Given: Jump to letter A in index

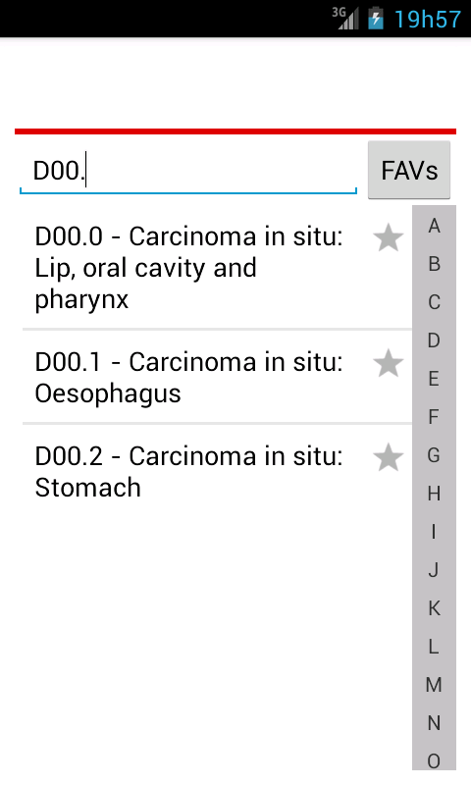Looking at the screenshot, I should coord(434,226).
